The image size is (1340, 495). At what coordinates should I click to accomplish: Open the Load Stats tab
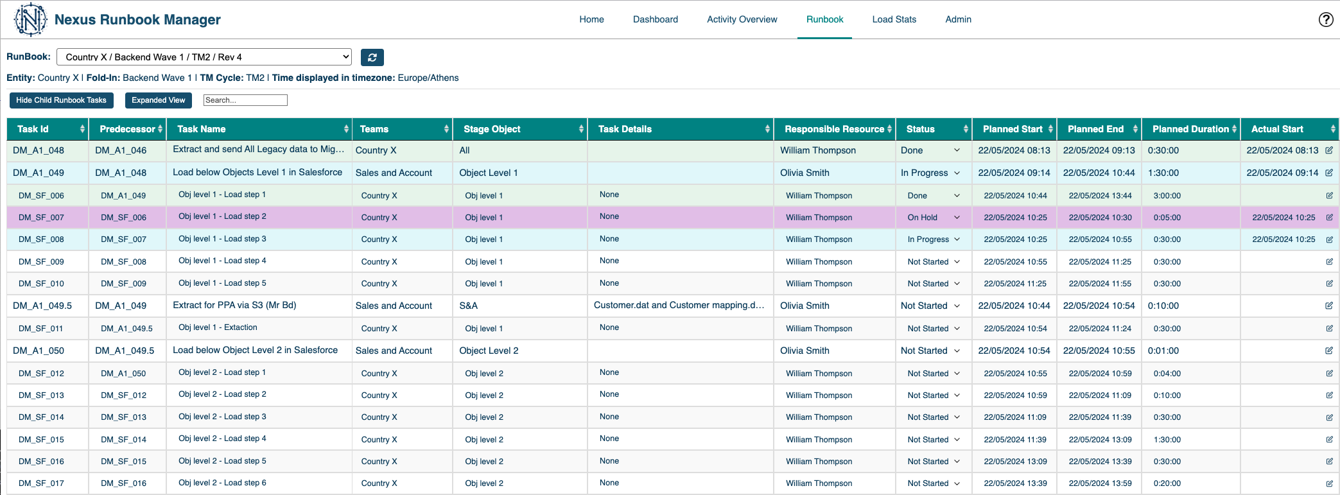tap(894, 19)
